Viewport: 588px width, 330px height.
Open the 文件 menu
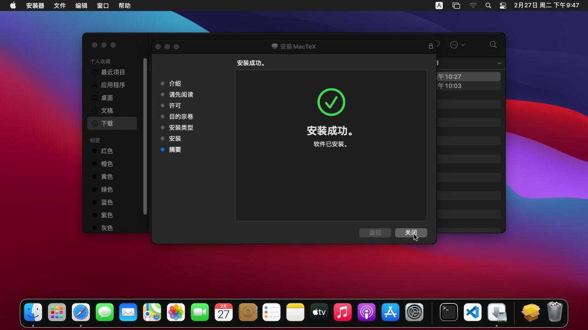click(60, 5)
